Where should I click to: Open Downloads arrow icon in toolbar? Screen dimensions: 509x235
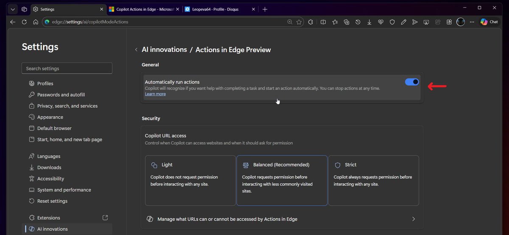(369, 22)
